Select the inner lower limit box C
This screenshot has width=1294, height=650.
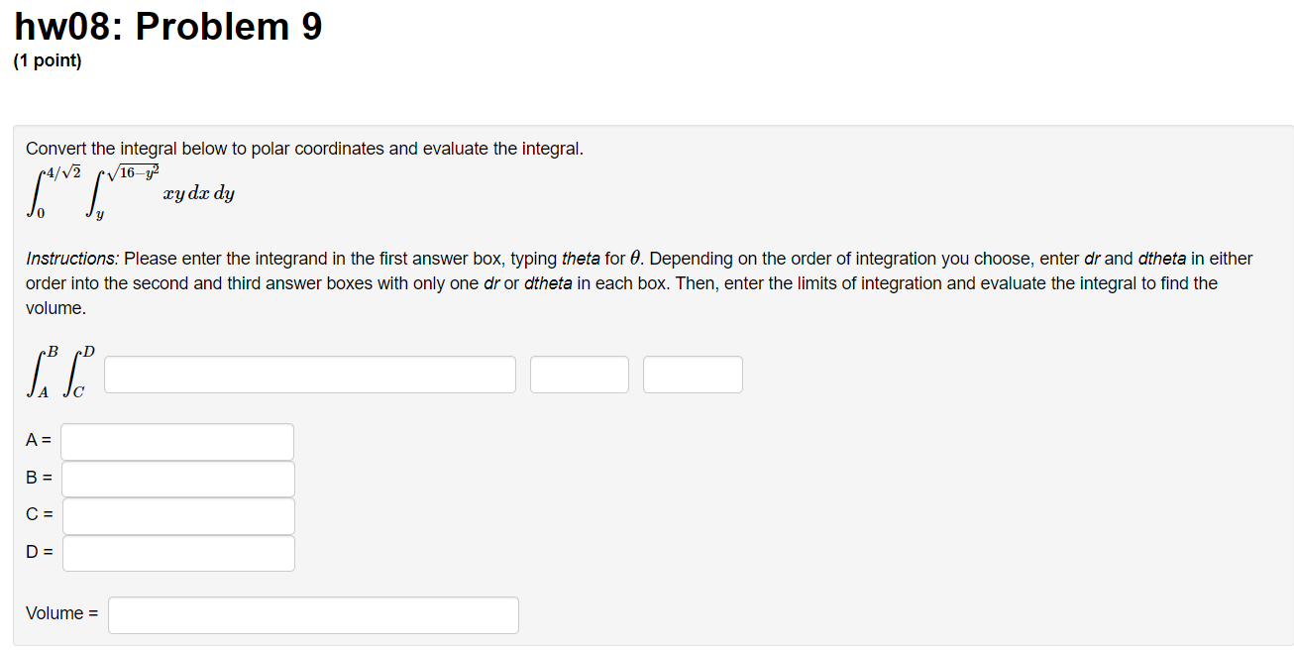pos(177,515)
